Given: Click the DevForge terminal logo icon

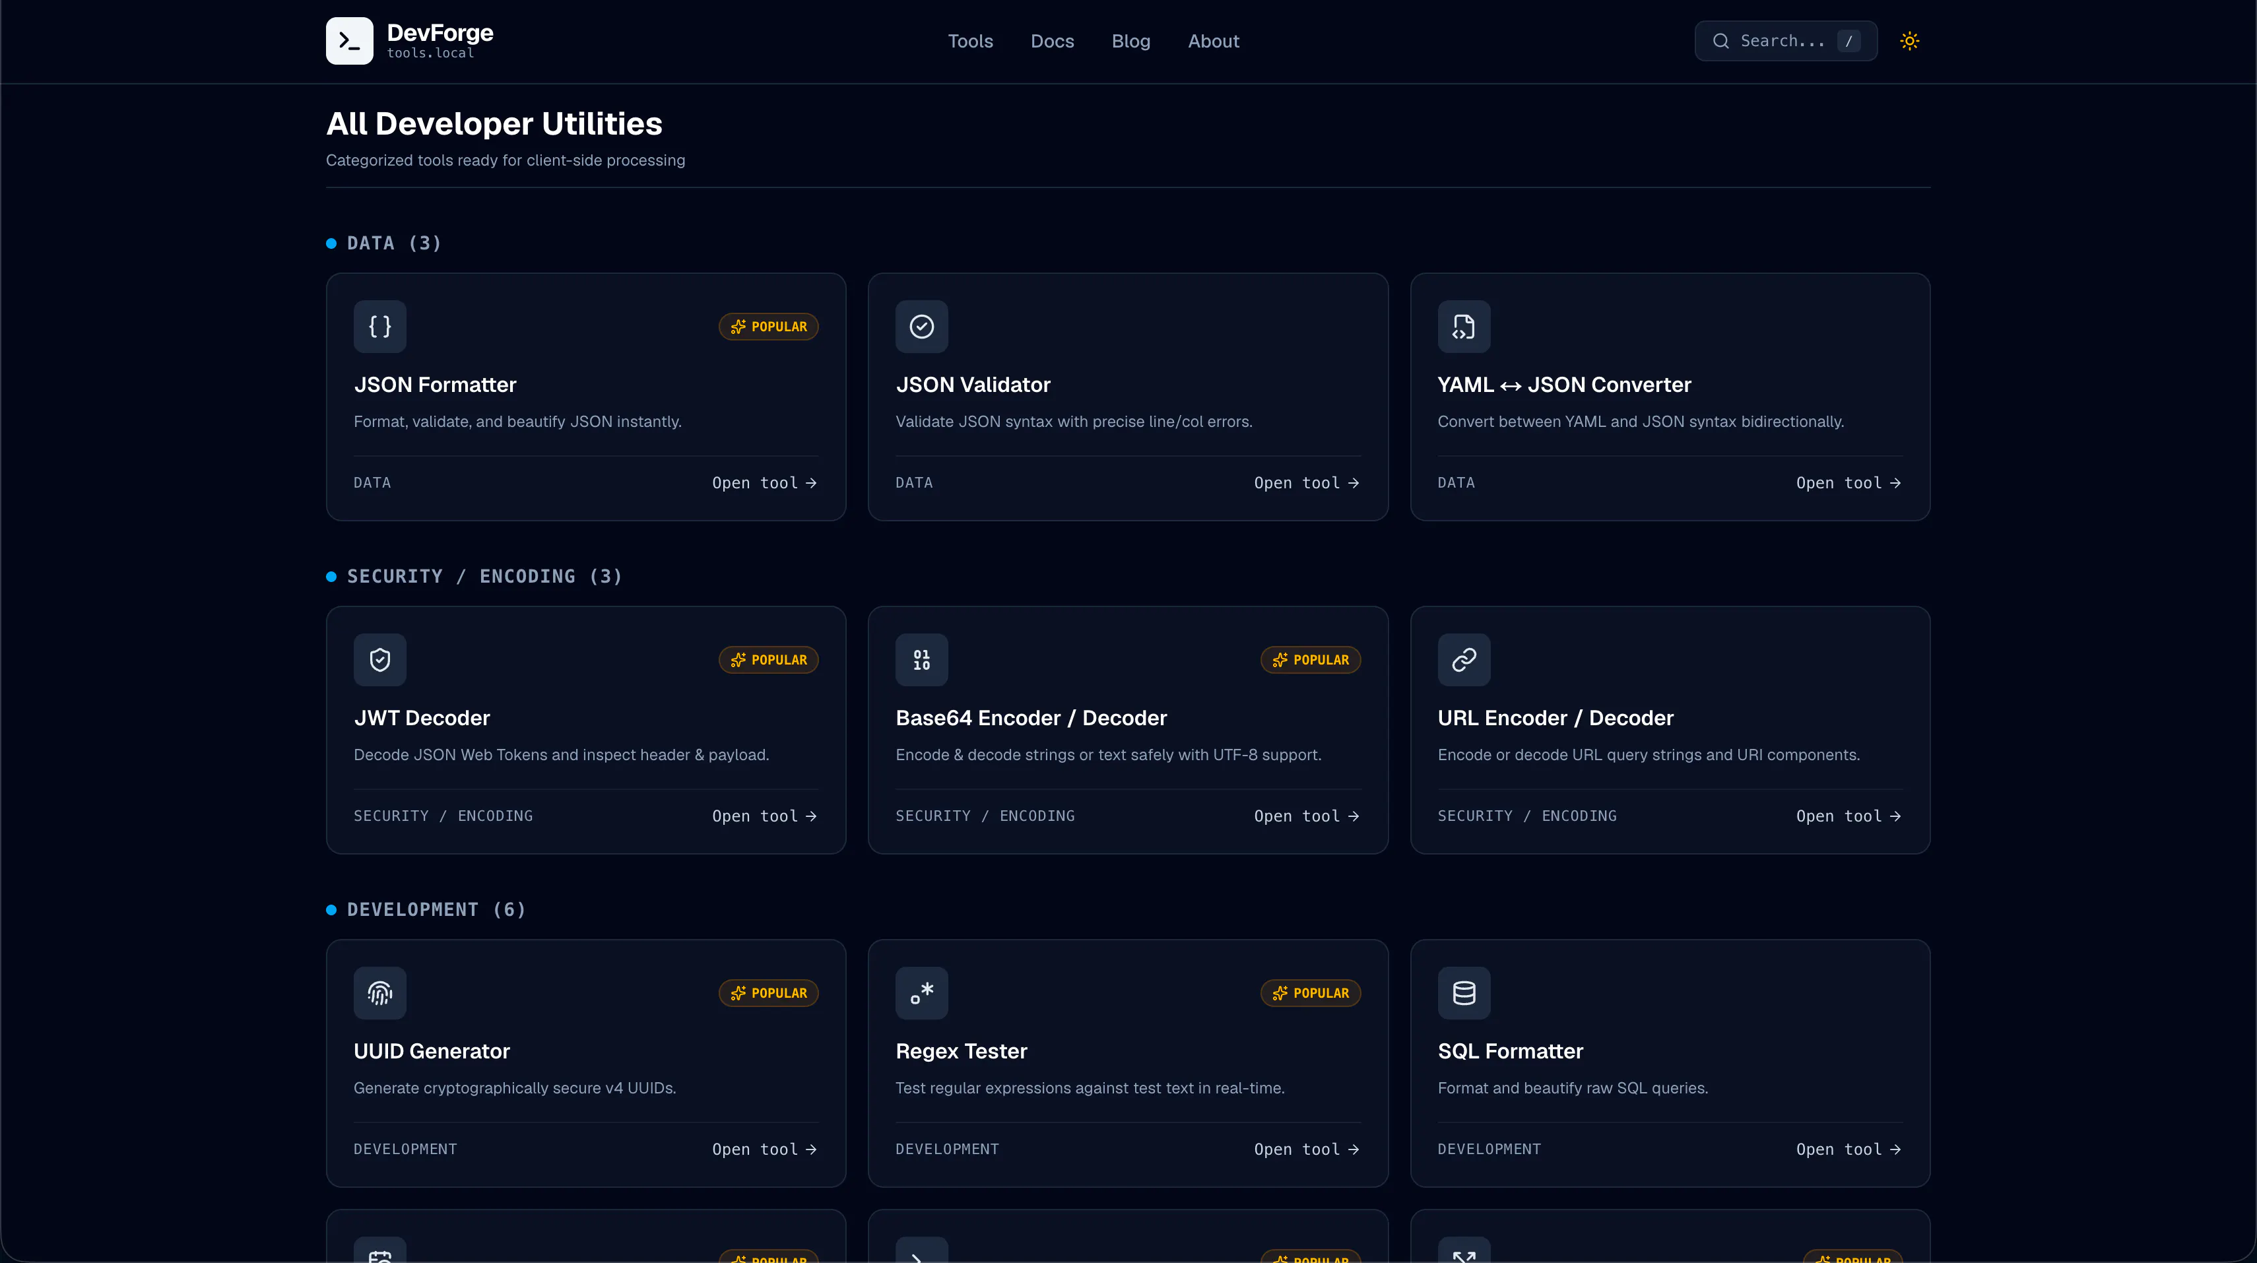Looking at the screenshot, I should [x=350, y=40].
